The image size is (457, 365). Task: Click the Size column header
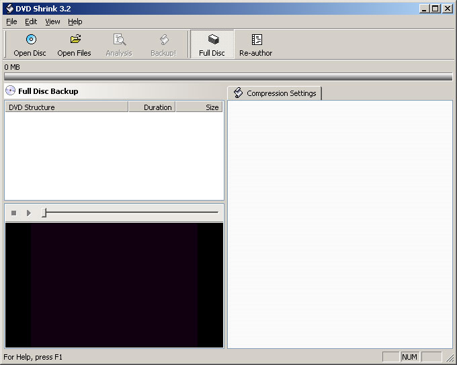[199, 107]
